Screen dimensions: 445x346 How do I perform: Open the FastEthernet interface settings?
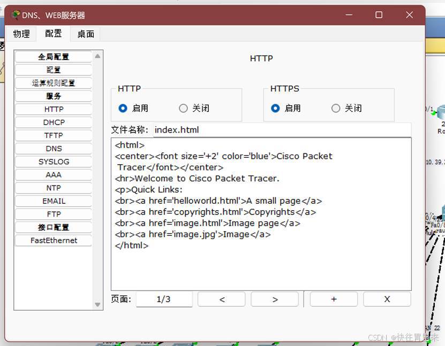click(x=54, y=240)
